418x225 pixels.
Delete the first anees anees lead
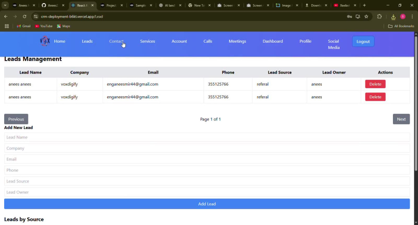pyautogui.click(x=375, y=84)
